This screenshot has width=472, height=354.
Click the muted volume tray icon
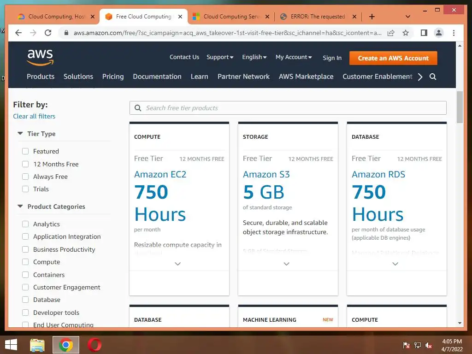[429, 345]
